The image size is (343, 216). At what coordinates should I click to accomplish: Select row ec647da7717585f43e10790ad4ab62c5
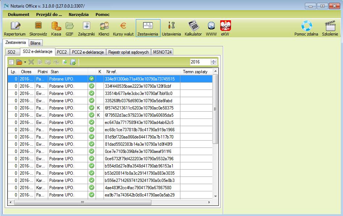(x=110, y=122)
